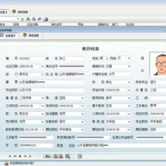Open 使用指南 tab in the 教师档案 window
166x166 pixels.
31,36
